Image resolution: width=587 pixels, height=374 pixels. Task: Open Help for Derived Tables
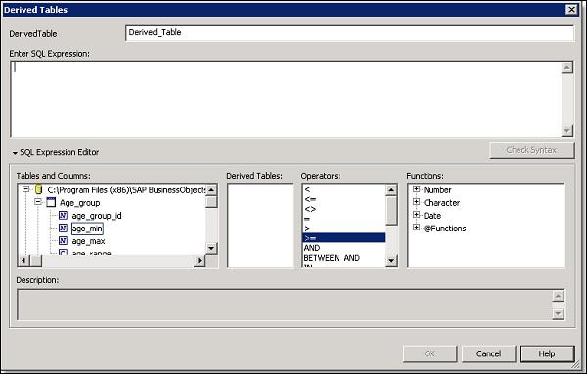coord(547,353)
